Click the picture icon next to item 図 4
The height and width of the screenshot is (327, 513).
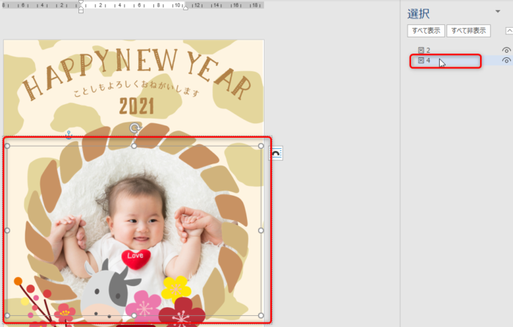pos(421,60)
